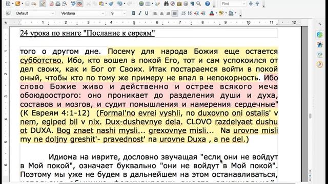The width and height of the screenshot is (328, 184).
Task: Open the Find field history dropdown
Action: pos(244,4)
